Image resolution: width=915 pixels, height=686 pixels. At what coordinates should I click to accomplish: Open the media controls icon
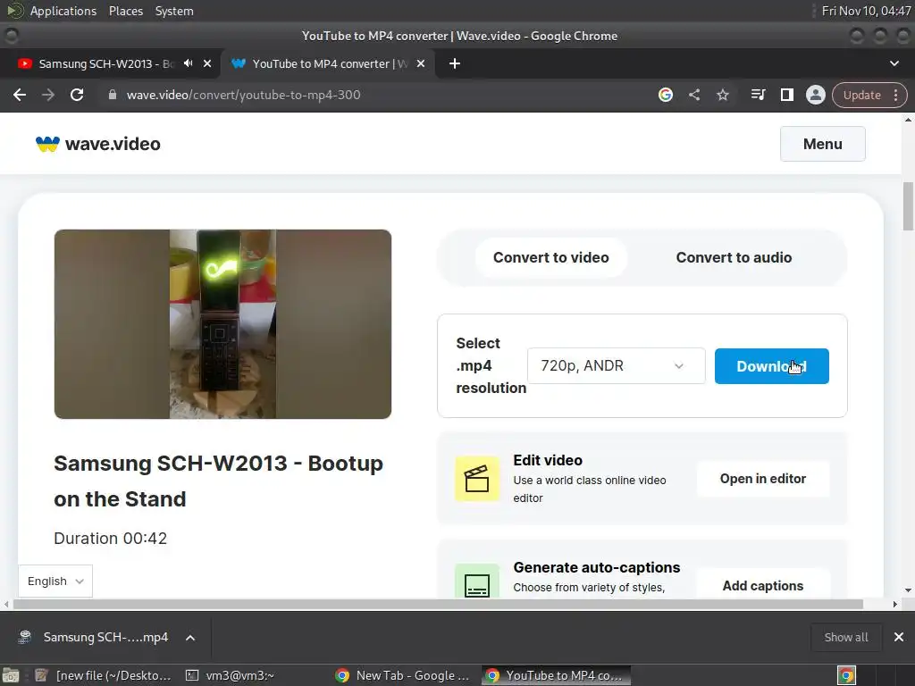[x=758, y=95]
